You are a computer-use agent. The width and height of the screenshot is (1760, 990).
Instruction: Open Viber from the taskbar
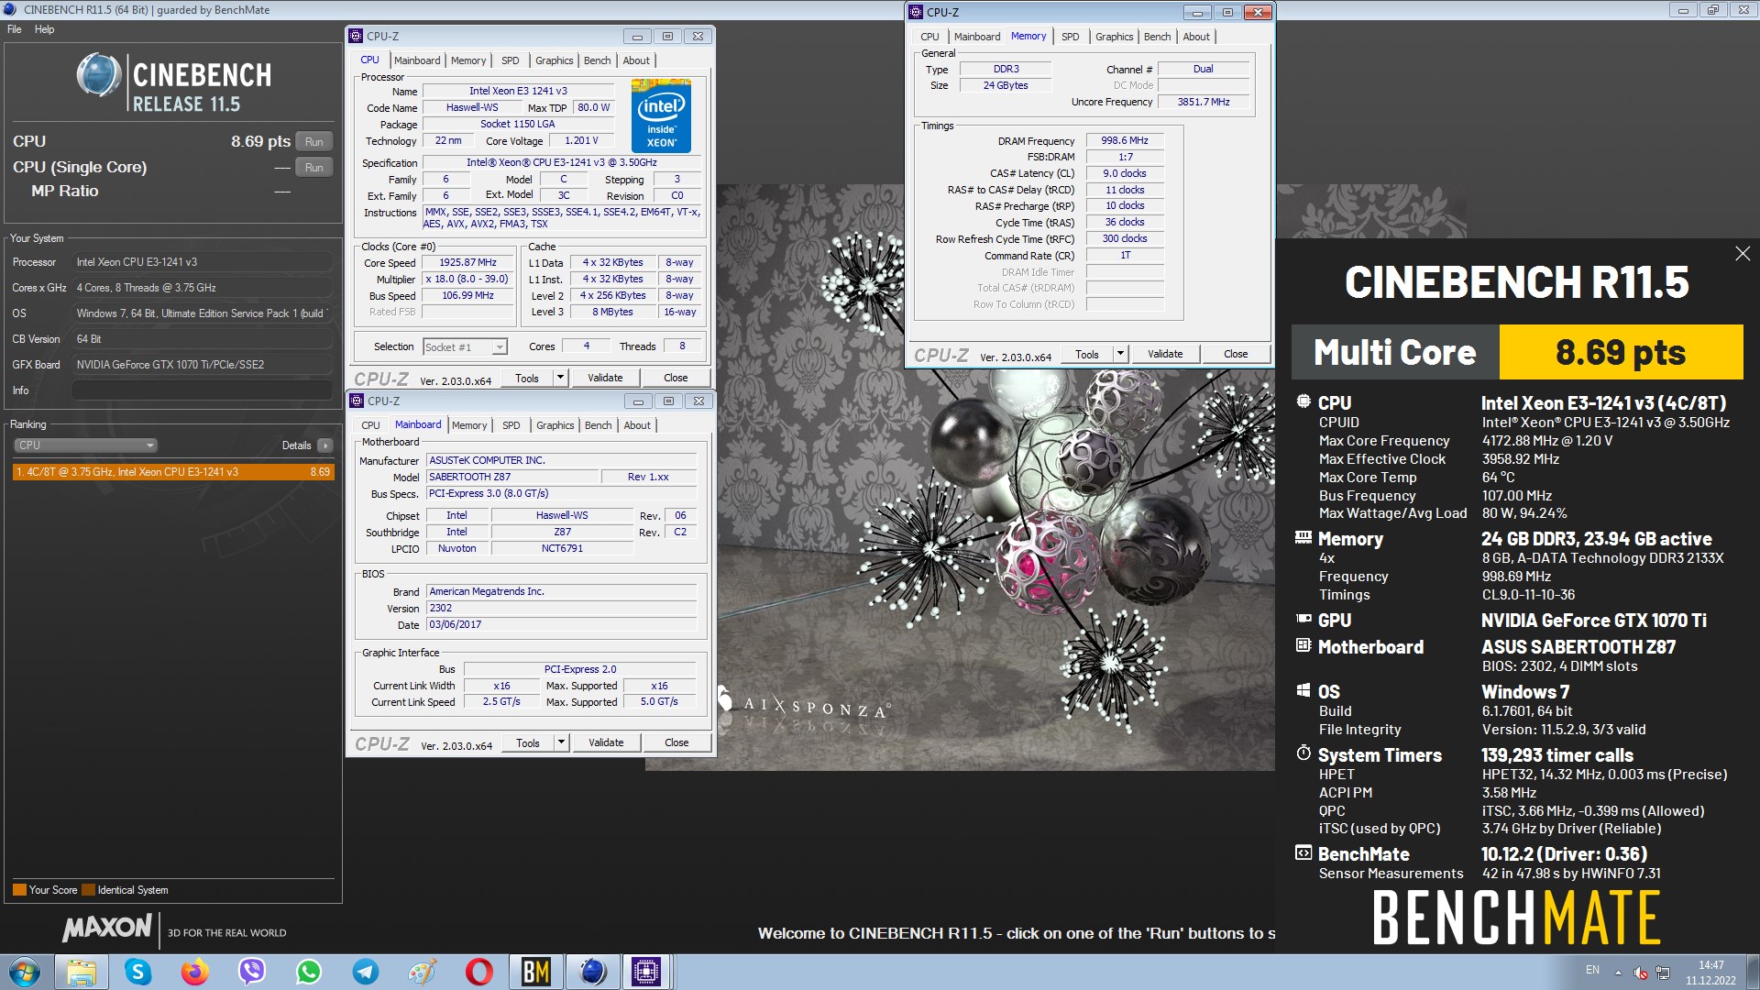pyautogui.click(x=252, y=972)
